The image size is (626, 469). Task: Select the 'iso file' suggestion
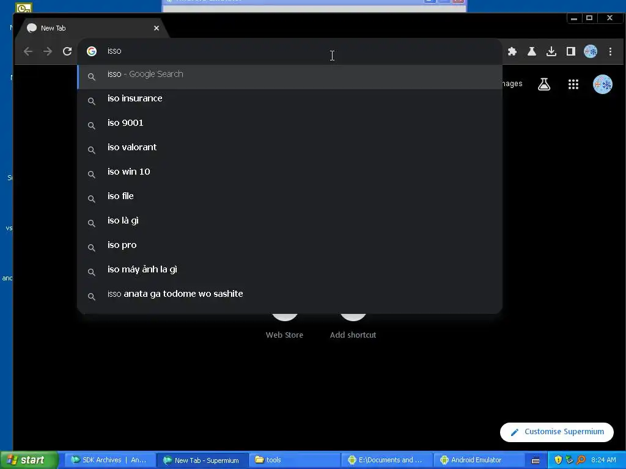290,198
